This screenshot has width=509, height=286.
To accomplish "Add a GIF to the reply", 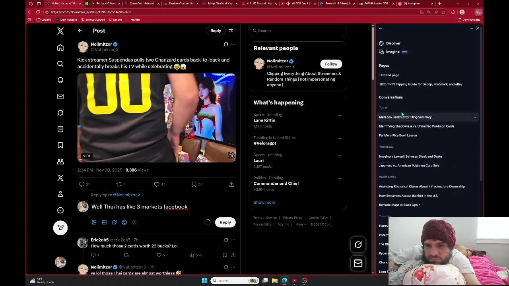I will [104, 222].
